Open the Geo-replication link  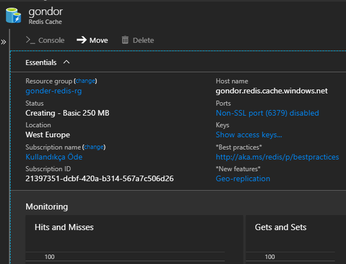(x=243, y=178)
